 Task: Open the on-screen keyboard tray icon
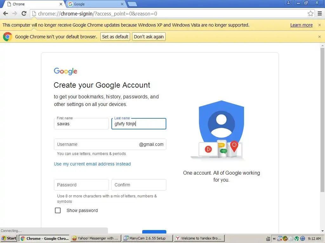268,239
